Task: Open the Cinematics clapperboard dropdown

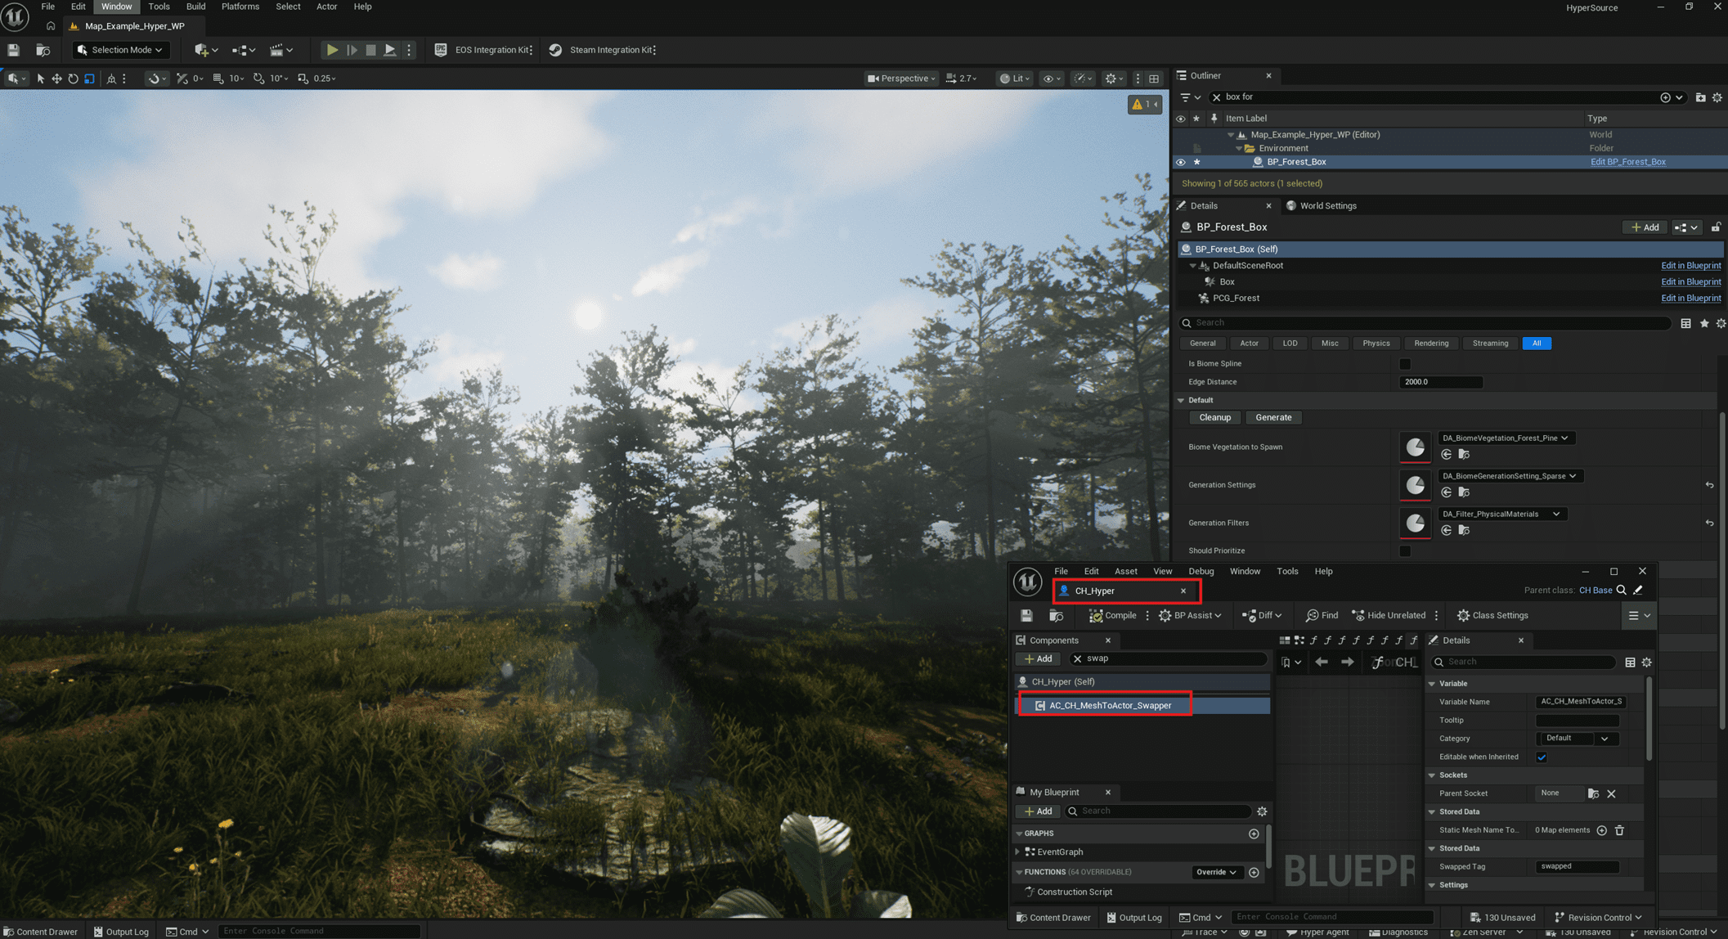Action: click(x=281, y=50)
